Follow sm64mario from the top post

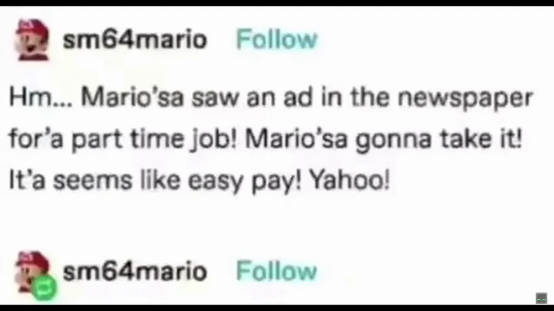[276, 39]
